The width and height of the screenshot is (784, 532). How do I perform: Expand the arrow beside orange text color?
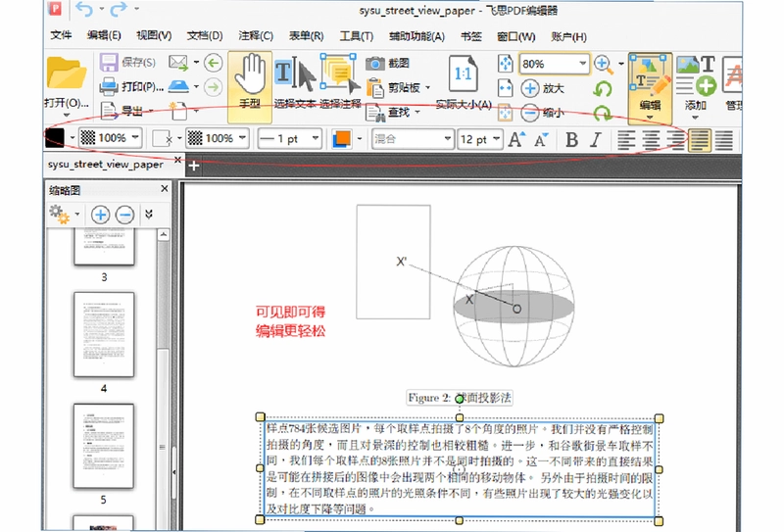tap(360, 138)
